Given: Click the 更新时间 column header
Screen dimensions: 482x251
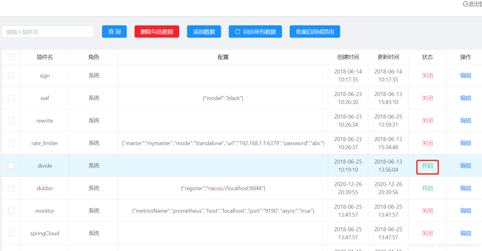Looking at the screenshot, I should 388,57.
